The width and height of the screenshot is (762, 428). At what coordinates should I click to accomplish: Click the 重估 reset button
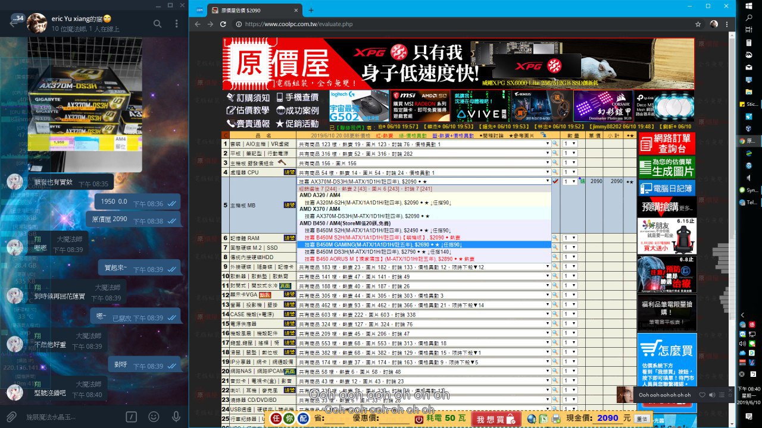[641, 418]
